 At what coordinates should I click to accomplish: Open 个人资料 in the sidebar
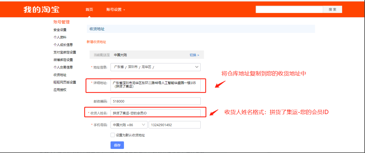point(60,37)
